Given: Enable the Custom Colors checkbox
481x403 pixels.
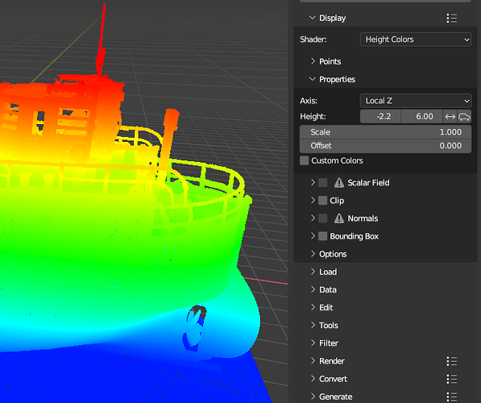Looking at the screenshot, I should point(305,160).
